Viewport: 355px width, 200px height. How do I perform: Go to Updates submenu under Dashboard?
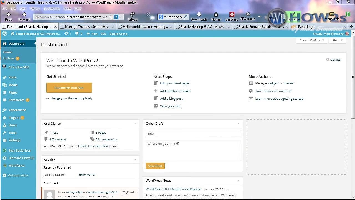click(x=11, y=58)
